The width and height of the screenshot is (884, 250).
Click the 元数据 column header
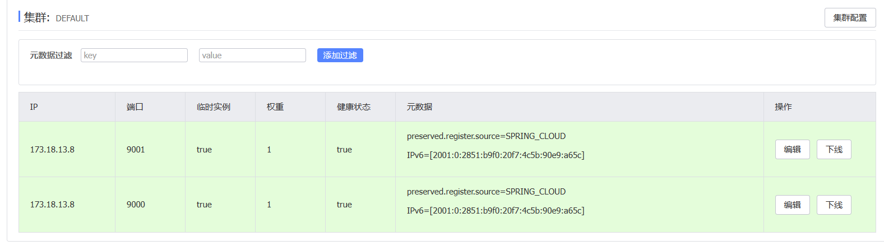click(x=419, y=107)
